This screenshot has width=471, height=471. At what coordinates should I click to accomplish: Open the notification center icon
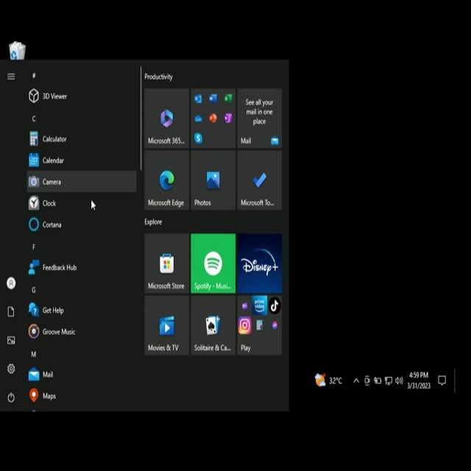pos(442,380)
